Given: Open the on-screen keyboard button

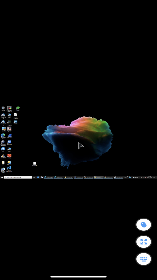Looking at the screenshot, I should pyautogui.click(x=144, y=259).
